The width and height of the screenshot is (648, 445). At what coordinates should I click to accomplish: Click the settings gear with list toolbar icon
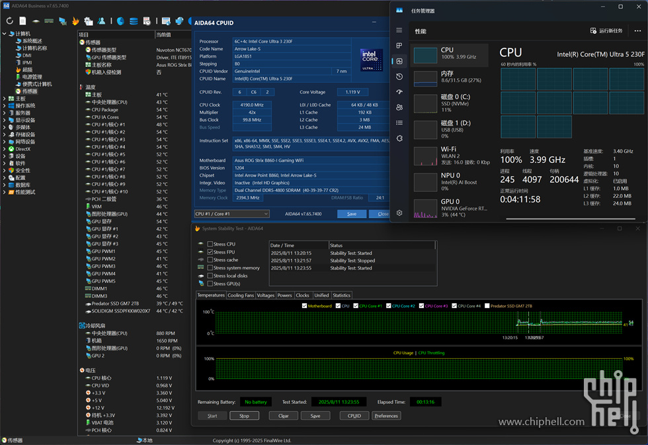(88, 21)
